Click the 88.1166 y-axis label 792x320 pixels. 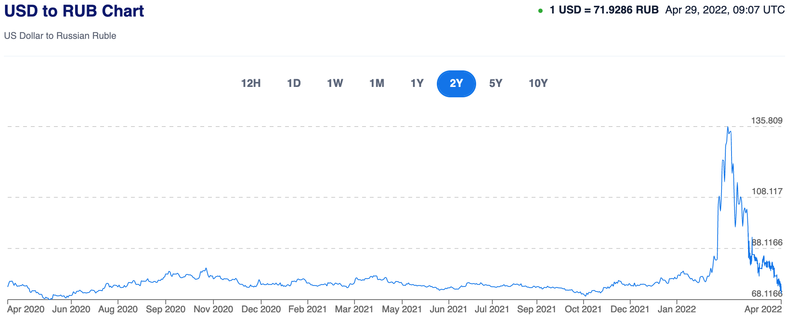point(767,242)
